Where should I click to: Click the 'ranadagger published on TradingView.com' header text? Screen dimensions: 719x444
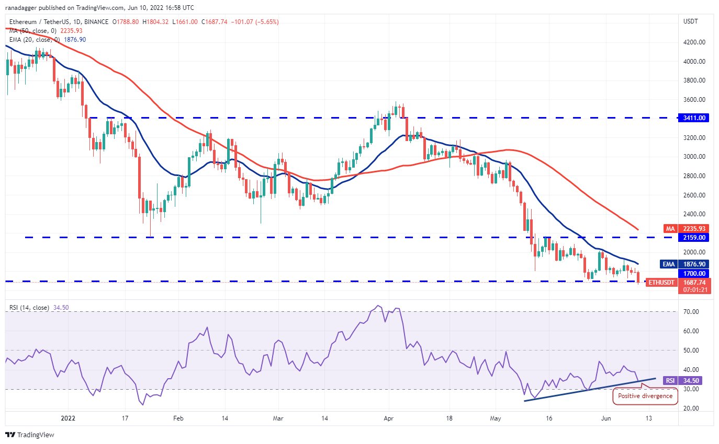(76, 8)
